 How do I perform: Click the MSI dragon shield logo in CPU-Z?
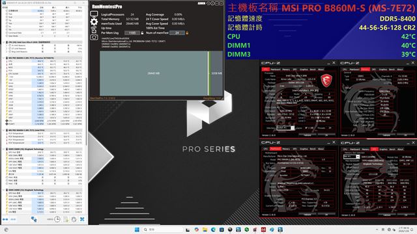click(x=326, y=81)
